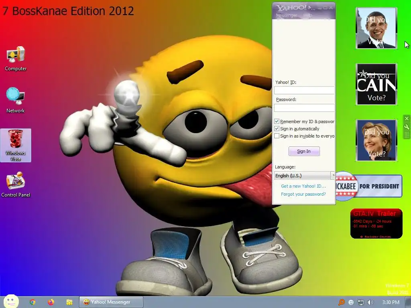Click Forgot your password? link
Image resolution: width=411 pixels, height=308 pixels.
click(303, 194)
